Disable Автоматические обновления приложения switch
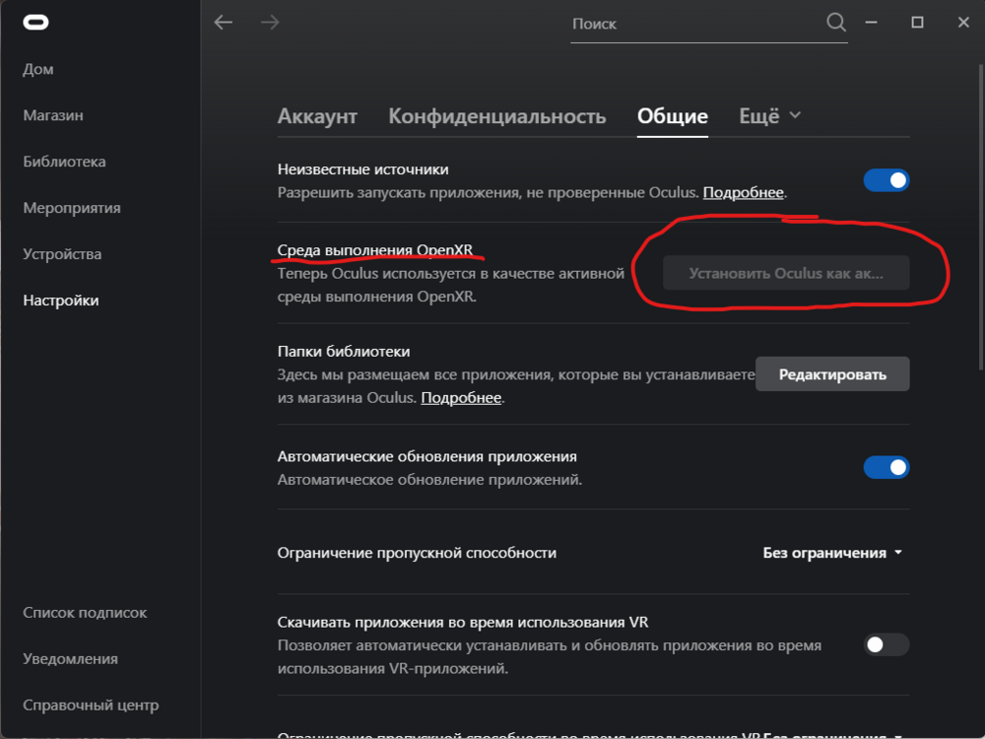The height and width of the screenshot is (739, 985). pyautogui.click(x=886, y=467)
